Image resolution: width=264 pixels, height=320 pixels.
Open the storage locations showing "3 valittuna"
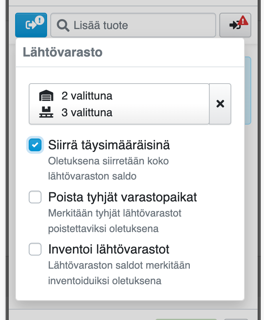coord(87,112)
